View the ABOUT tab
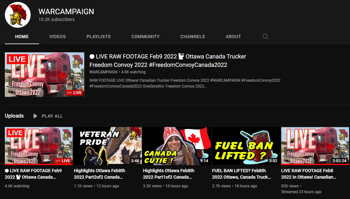This screenshot has height=199, width=350. click(x=233, y=37)
